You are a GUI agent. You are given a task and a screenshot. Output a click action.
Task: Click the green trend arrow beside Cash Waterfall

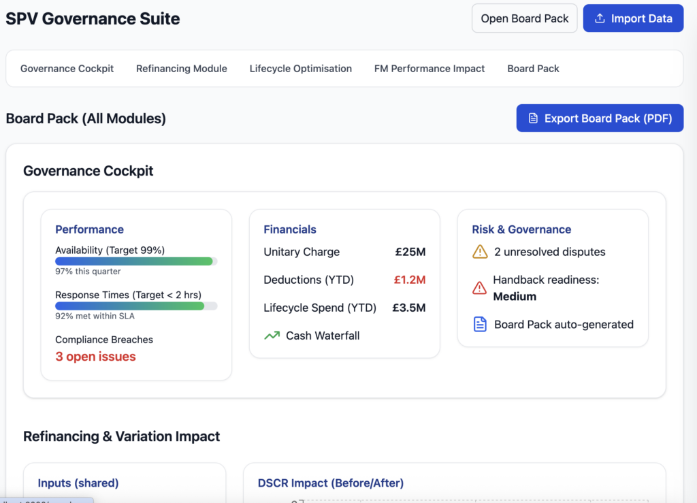pos(272,336)
